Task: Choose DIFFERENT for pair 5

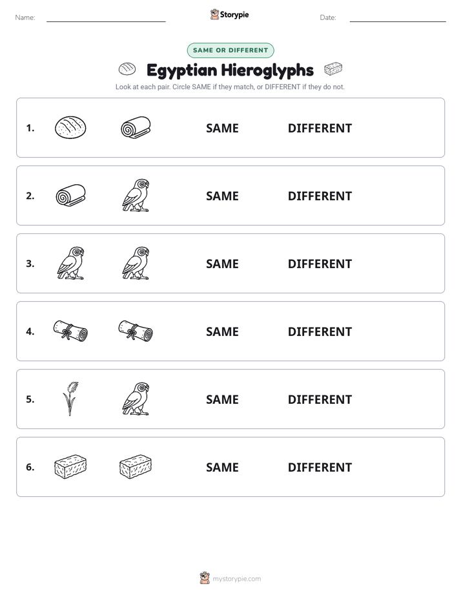Action: click(320, 399)
